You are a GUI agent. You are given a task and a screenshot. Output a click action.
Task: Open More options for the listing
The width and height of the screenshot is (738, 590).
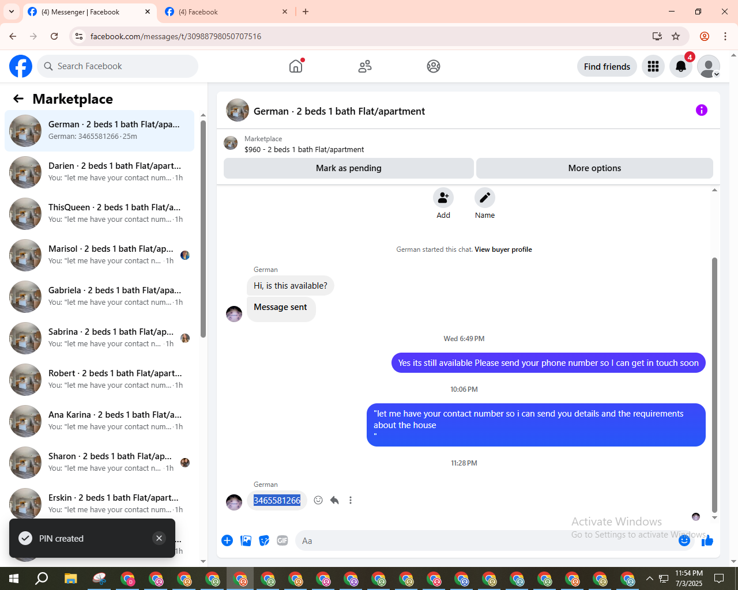tap(594, 168)
